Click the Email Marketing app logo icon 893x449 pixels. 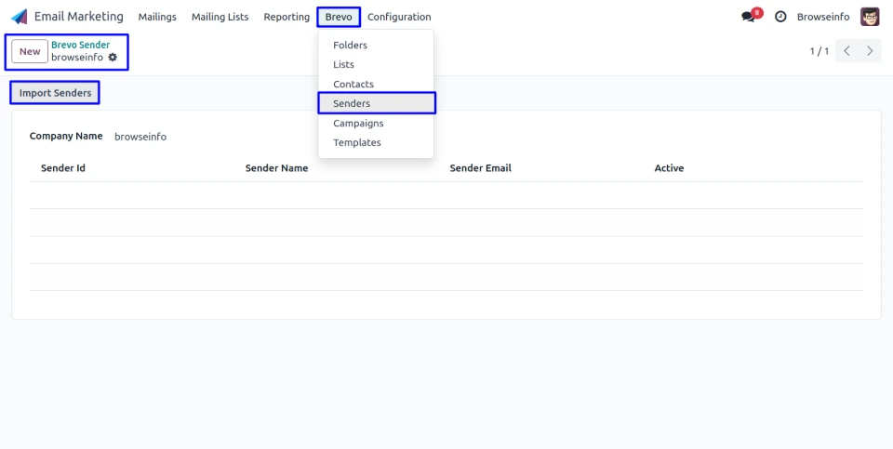pyautogui.click(x=20, y=17)
